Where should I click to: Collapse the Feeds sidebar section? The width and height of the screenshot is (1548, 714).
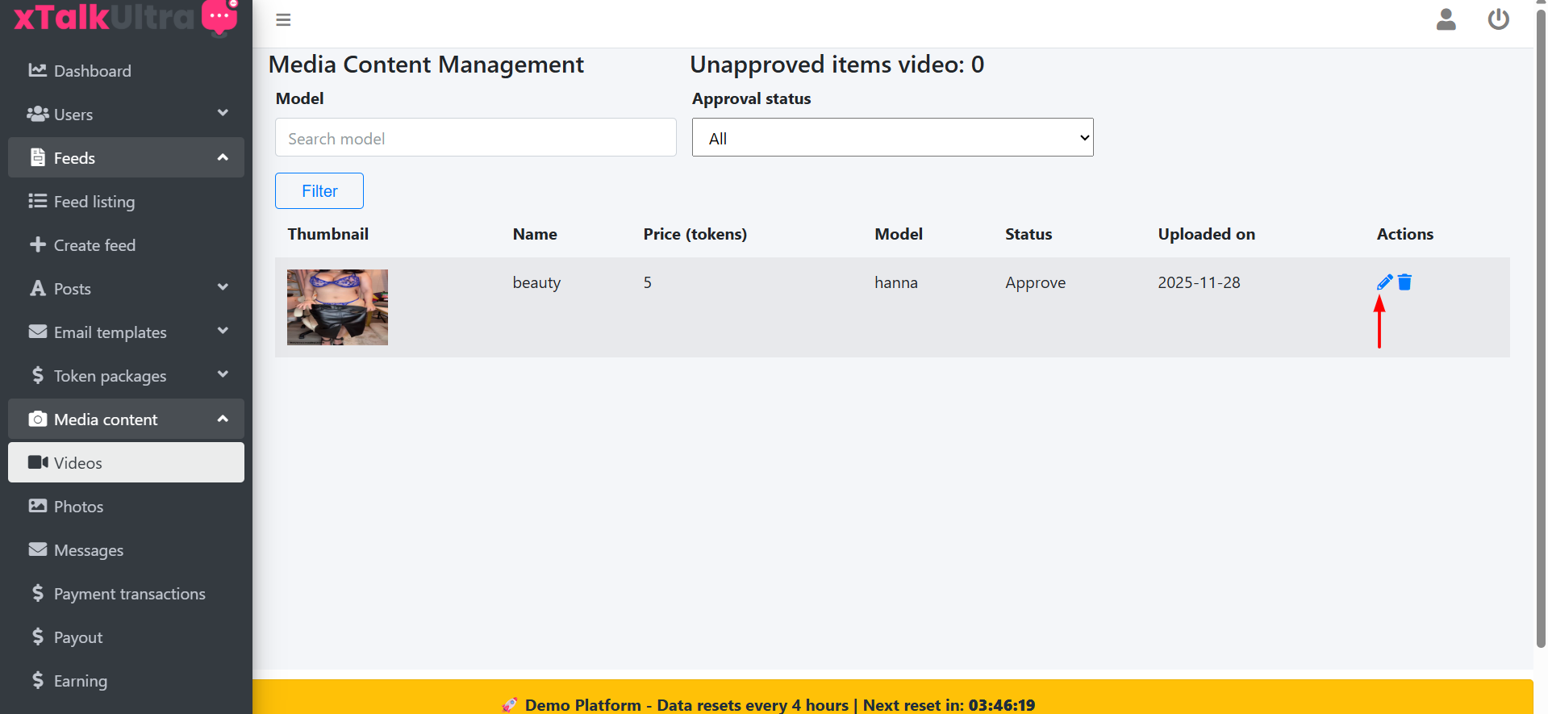(126, 158)
